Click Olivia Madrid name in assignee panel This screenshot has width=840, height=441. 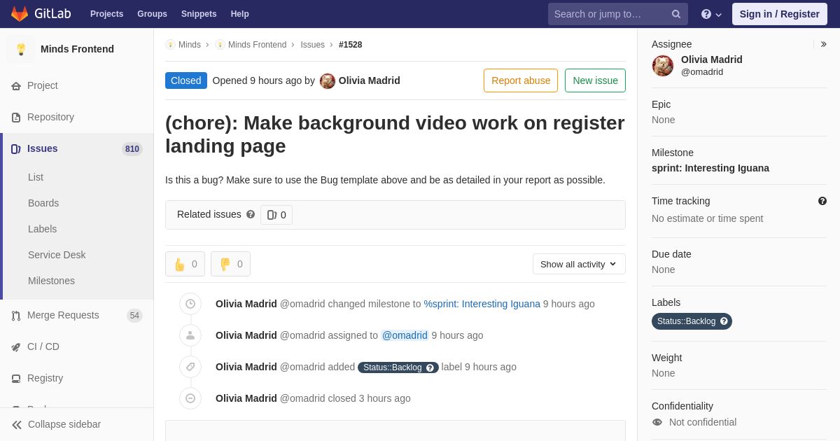pos(712,59)
